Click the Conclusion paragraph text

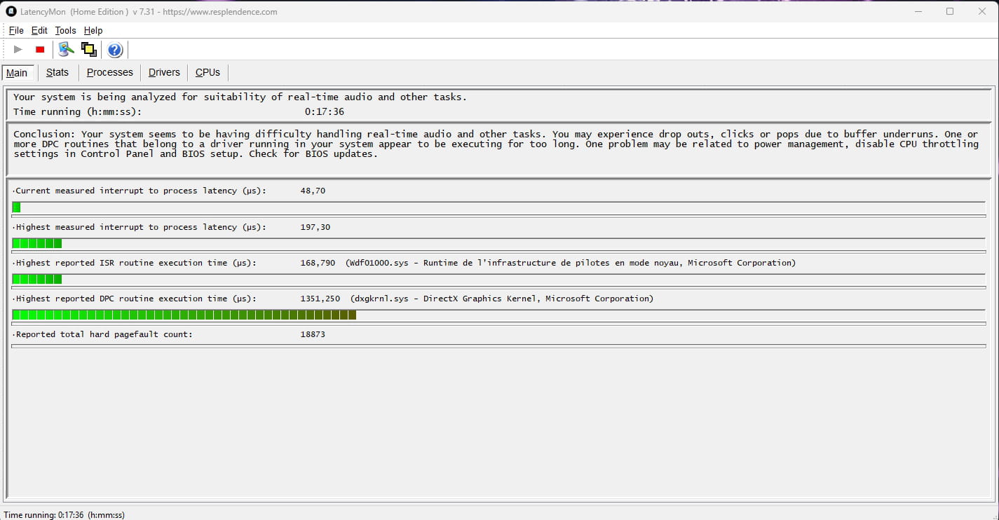(496, 144)
